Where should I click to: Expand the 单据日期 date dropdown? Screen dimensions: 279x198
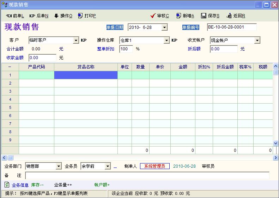coord(164,27)
